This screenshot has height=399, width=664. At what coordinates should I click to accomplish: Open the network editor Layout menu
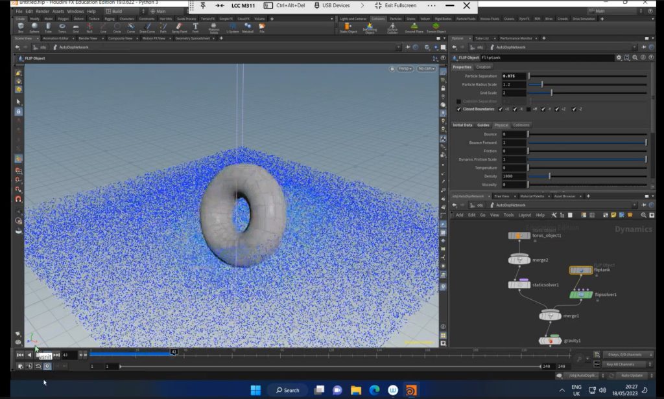pyautogui.click(x=525, y=215)
